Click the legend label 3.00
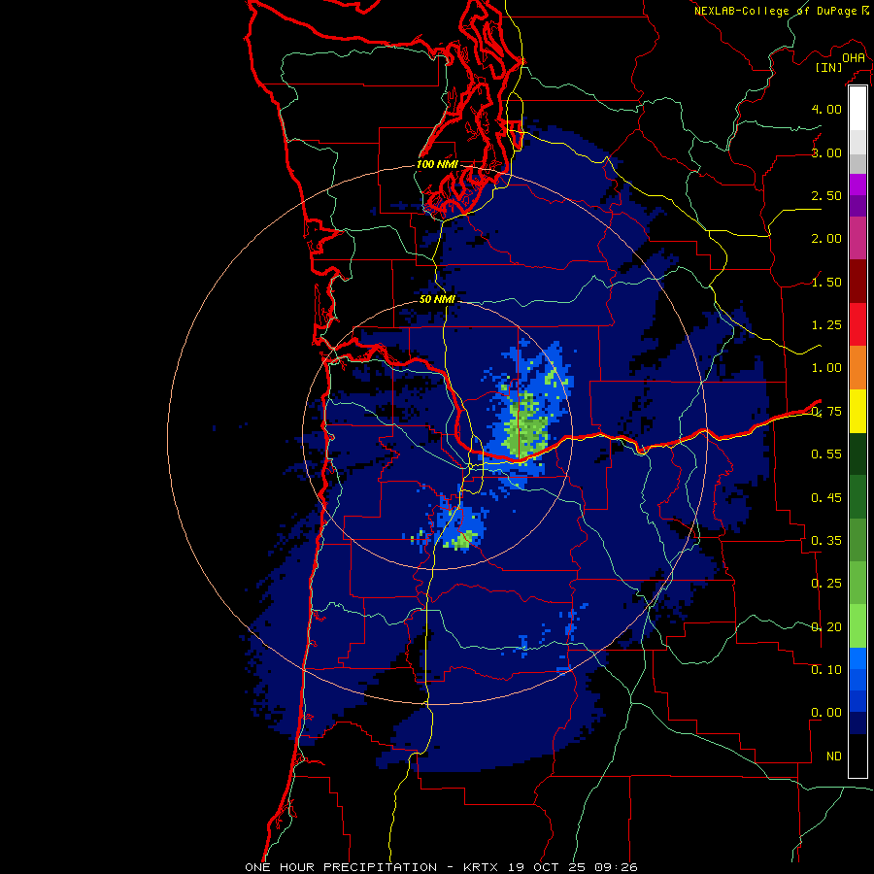 826,152
